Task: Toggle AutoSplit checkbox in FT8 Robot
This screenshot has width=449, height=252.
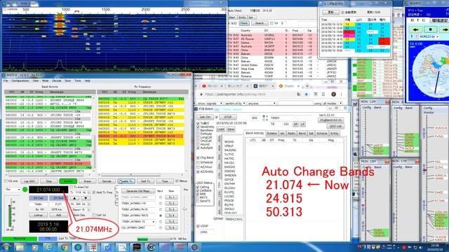Action: 198,148
